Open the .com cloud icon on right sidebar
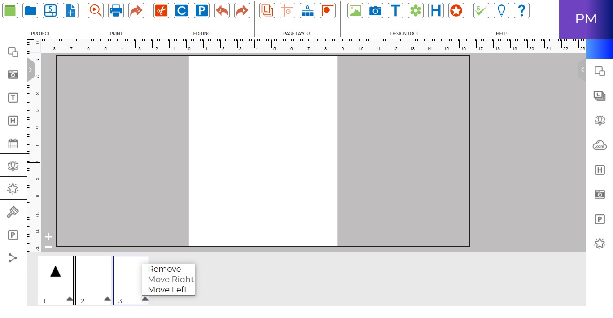Viewport: 613px width, 318px height. (x=600, y=145)
